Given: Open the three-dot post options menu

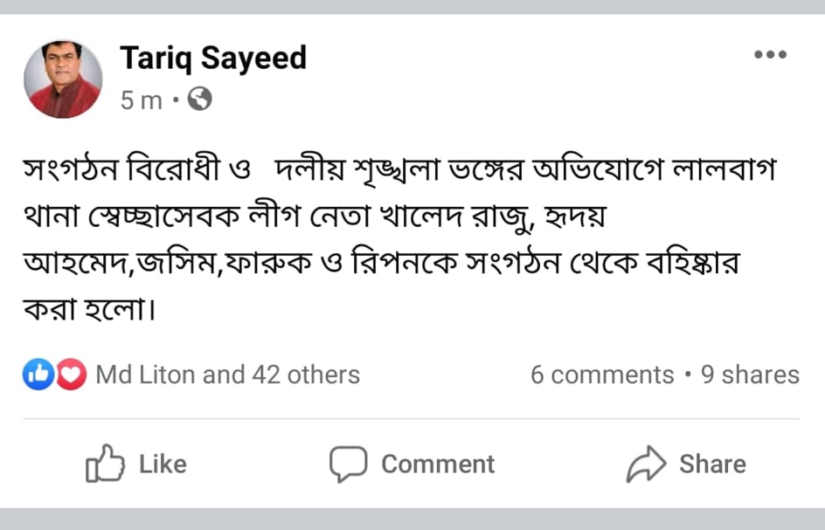Looking at the screenshot, I should pyautogui.click(x=770, y=55).
